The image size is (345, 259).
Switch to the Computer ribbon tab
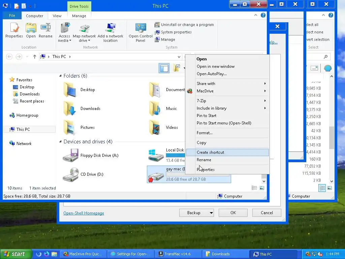35,16
